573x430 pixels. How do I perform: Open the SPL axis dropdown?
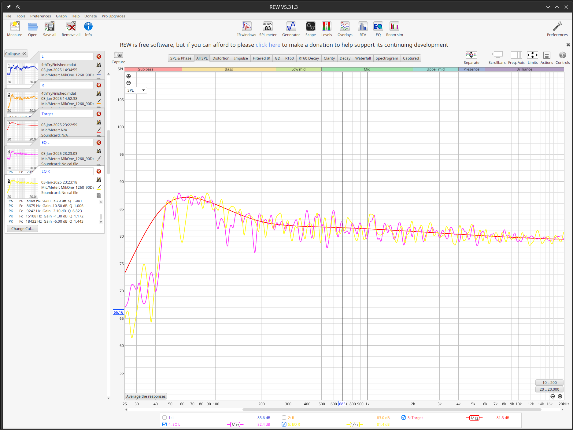coord(136,90)
